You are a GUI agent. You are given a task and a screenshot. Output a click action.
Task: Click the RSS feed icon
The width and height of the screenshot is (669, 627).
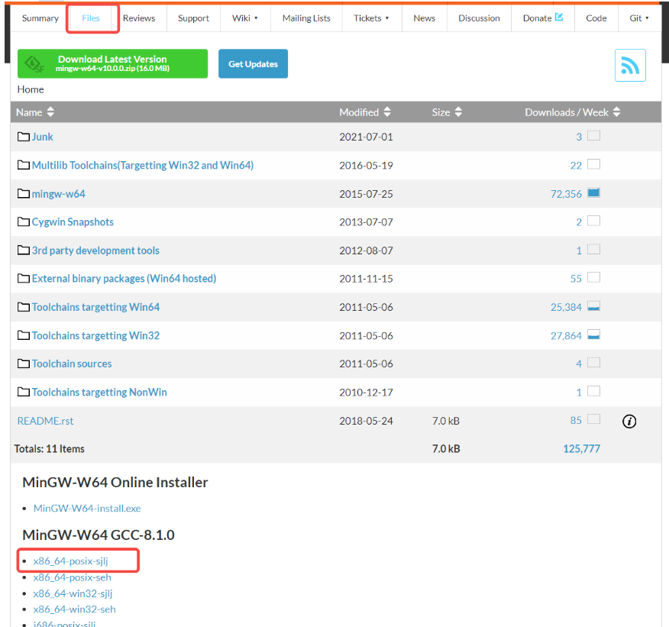(x=630, y=65)
